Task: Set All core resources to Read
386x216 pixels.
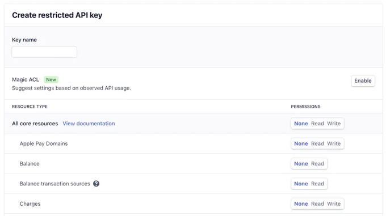Action: click(317, 124)
